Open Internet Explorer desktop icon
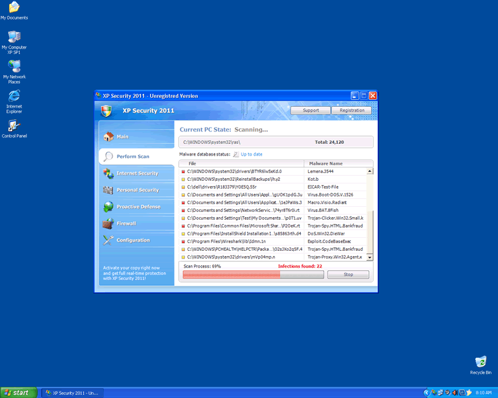The width and height of the screenshot is (498, 398). (x=14, y=96)
